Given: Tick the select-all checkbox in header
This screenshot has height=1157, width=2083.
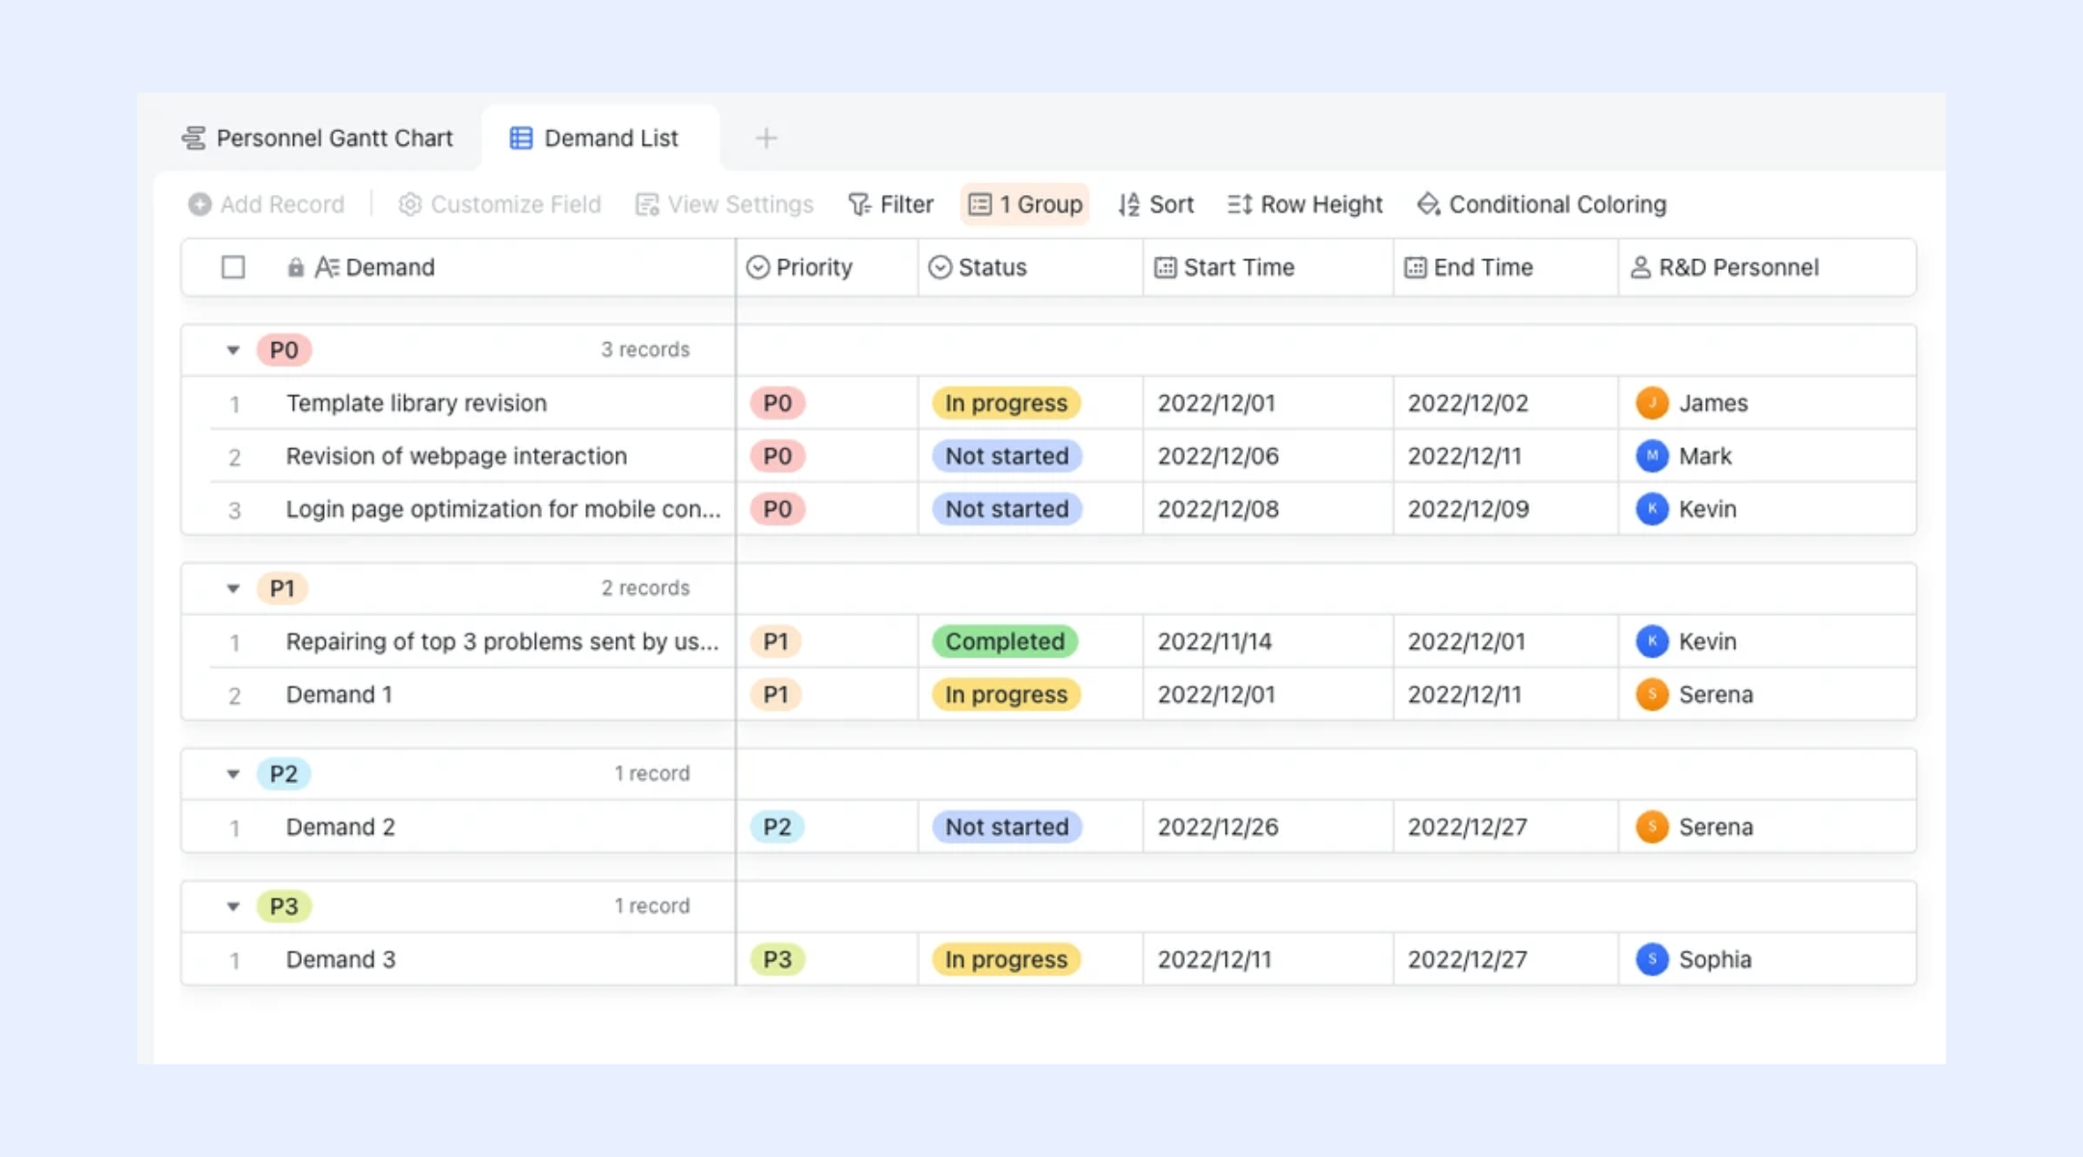Looking at the screenshot, I should [x=233, y=267].
